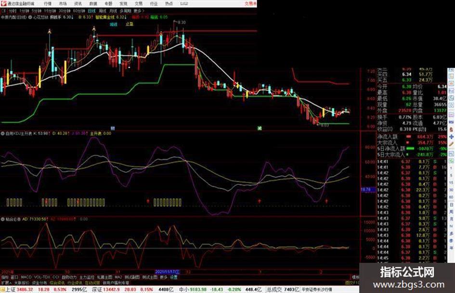Image resolution: width=455 pixels, height=293 pixels.
Task: Open the 资金分布 tab
Action: pos(39,283)
